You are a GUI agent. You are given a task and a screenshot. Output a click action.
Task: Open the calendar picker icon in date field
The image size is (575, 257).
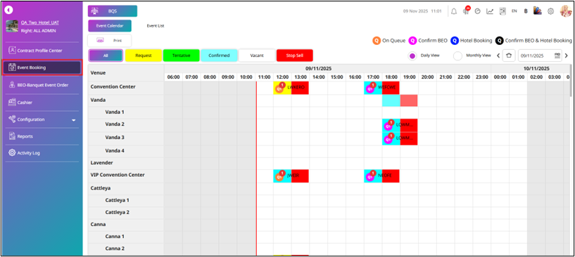[x=557, y=55]
